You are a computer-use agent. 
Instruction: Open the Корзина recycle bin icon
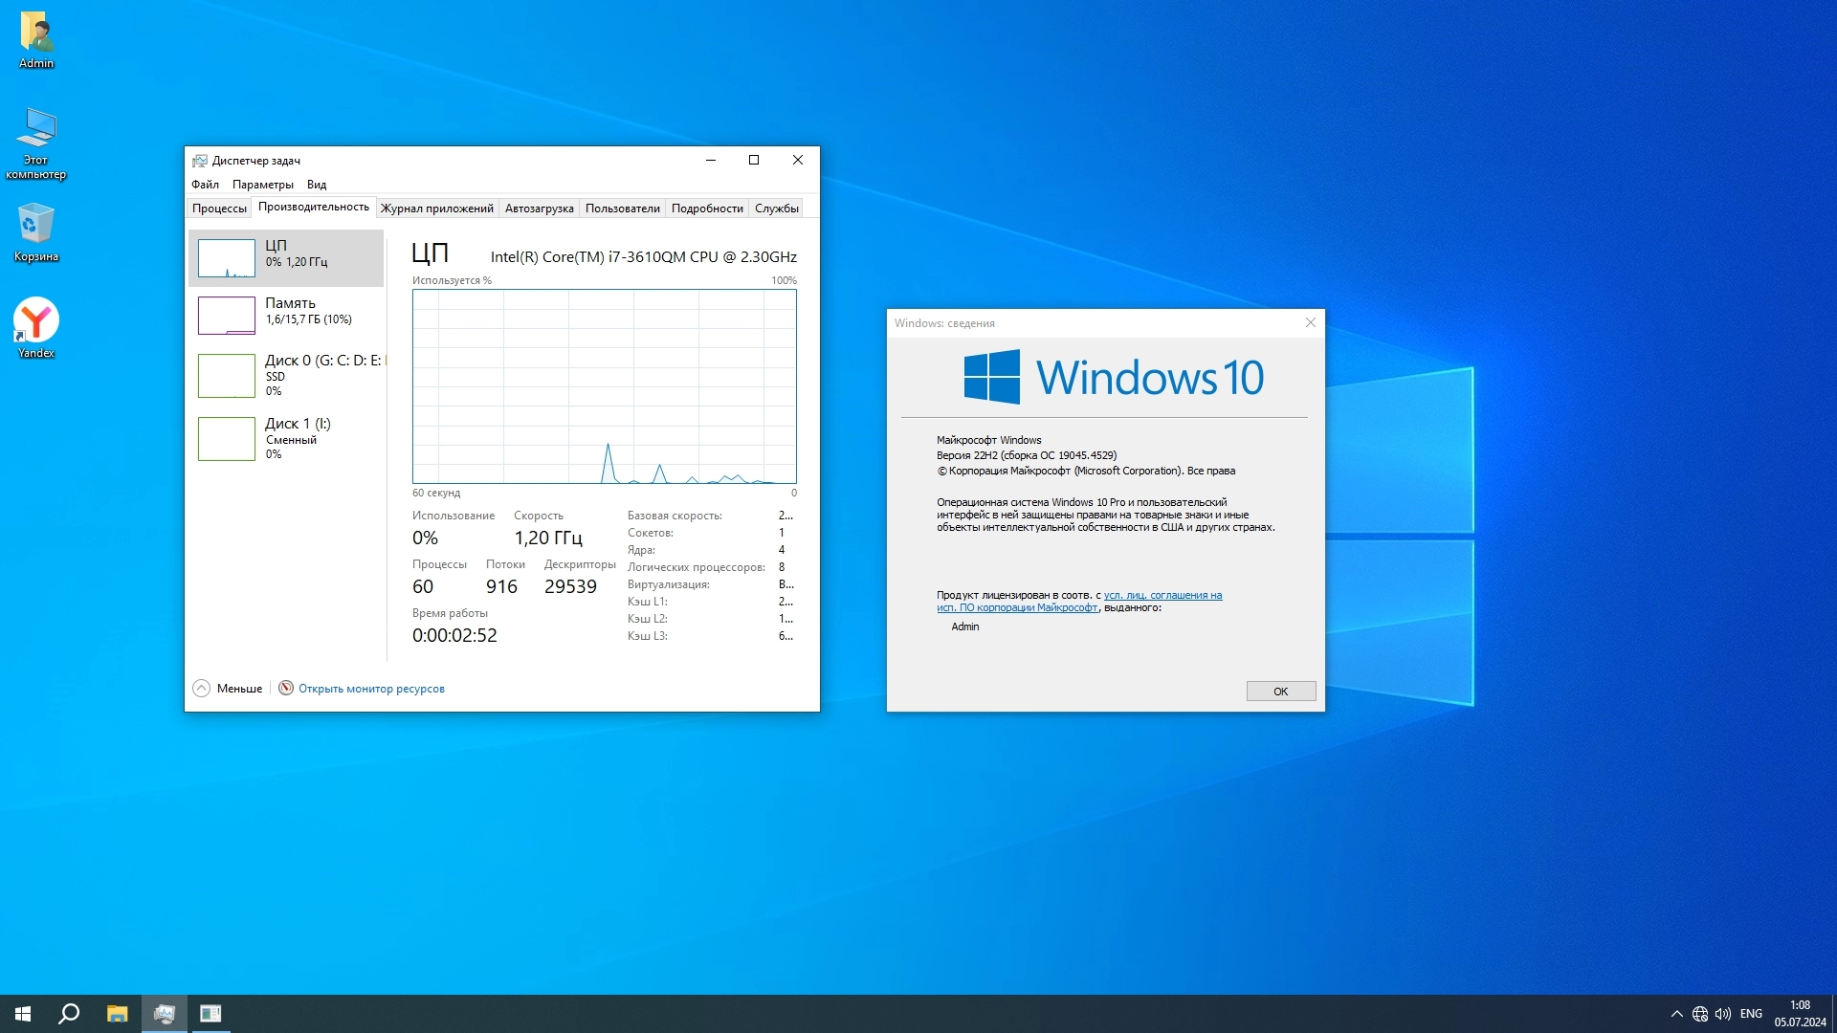point(36,226)
